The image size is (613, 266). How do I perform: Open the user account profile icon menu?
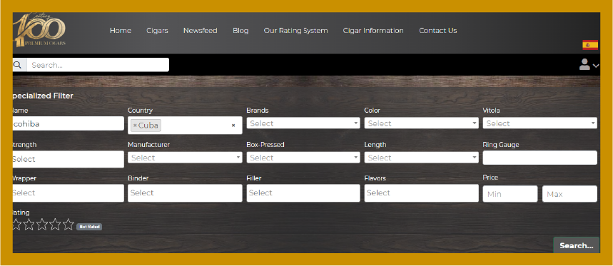pyautogui.click(x=584, y=64)
